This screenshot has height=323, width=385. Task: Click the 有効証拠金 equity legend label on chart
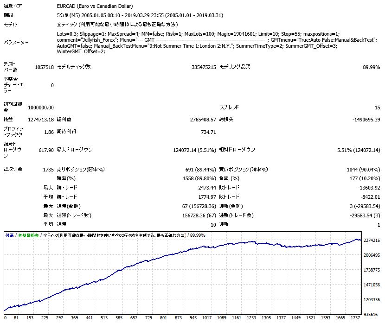pos(28,235)
